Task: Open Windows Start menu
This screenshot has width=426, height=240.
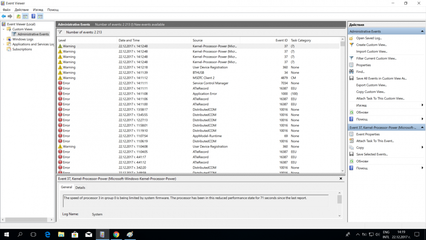Action: (6, 234)
